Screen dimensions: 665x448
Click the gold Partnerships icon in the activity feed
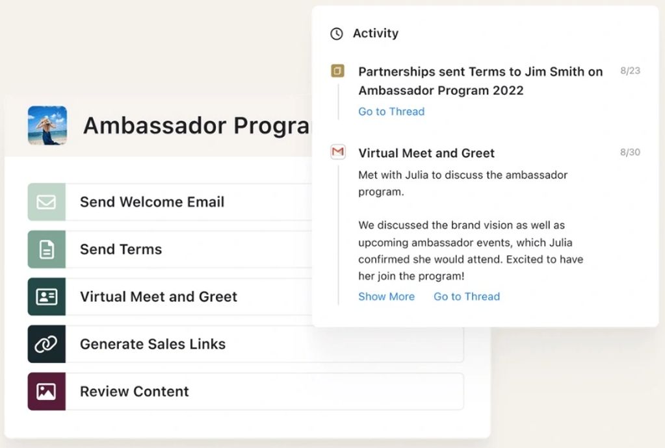(337, 71)
